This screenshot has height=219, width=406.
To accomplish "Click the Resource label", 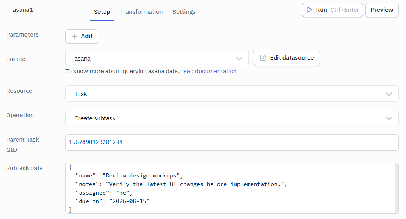I will point(19,91).
